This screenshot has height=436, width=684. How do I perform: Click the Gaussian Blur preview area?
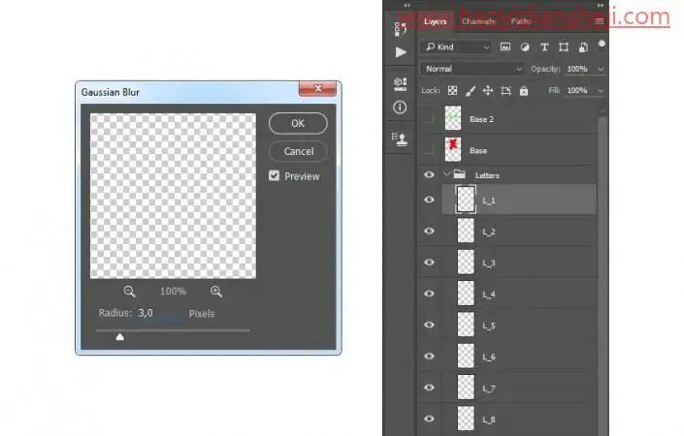173,196
